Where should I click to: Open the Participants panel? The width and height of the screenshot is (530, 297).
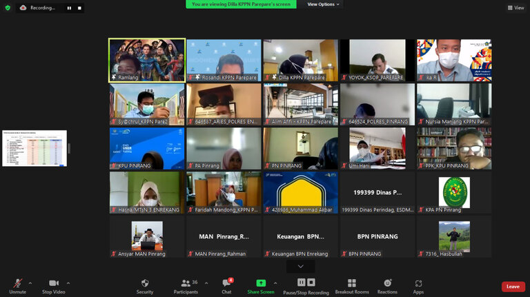pyautogui.click(x=184, y=285)
